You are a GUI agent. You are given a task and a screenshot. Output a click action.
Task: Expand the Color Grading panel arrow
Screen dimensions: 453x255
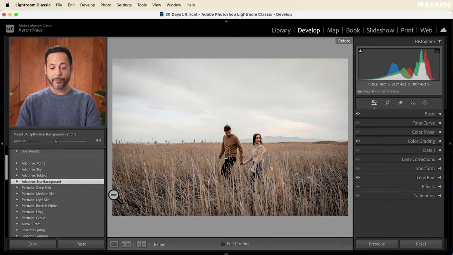439,141
